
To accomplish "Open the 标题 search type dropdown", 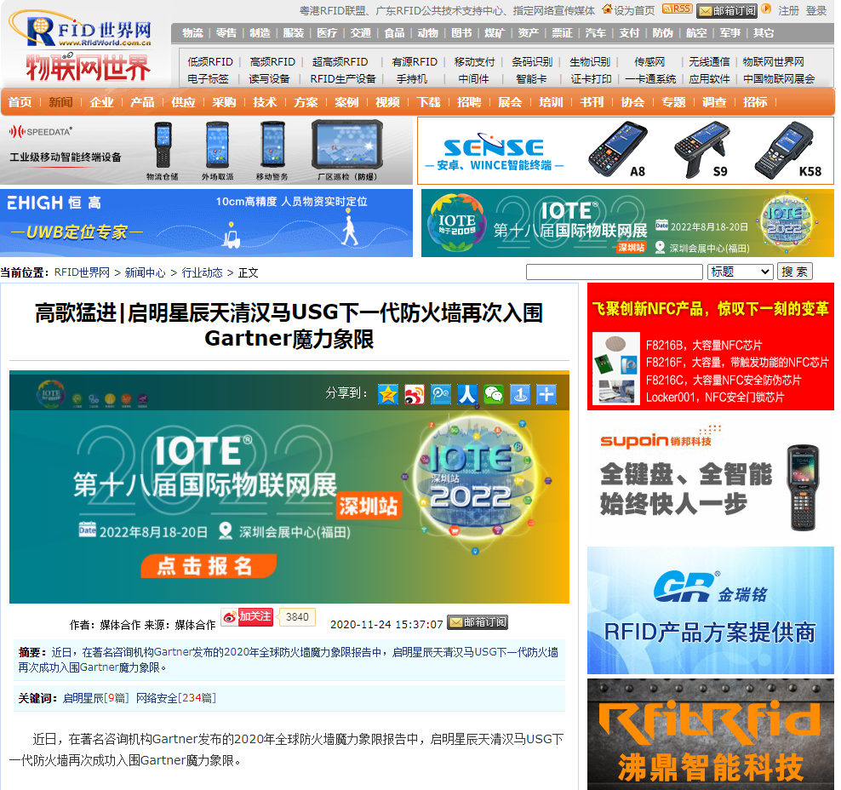I will [741, 272].
